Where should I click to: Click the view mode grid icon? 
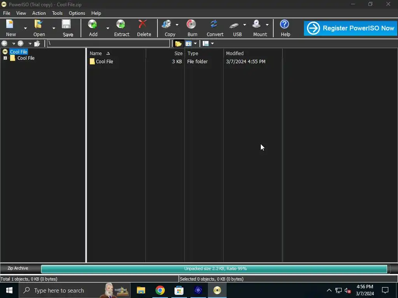click(x=189, y=43)
